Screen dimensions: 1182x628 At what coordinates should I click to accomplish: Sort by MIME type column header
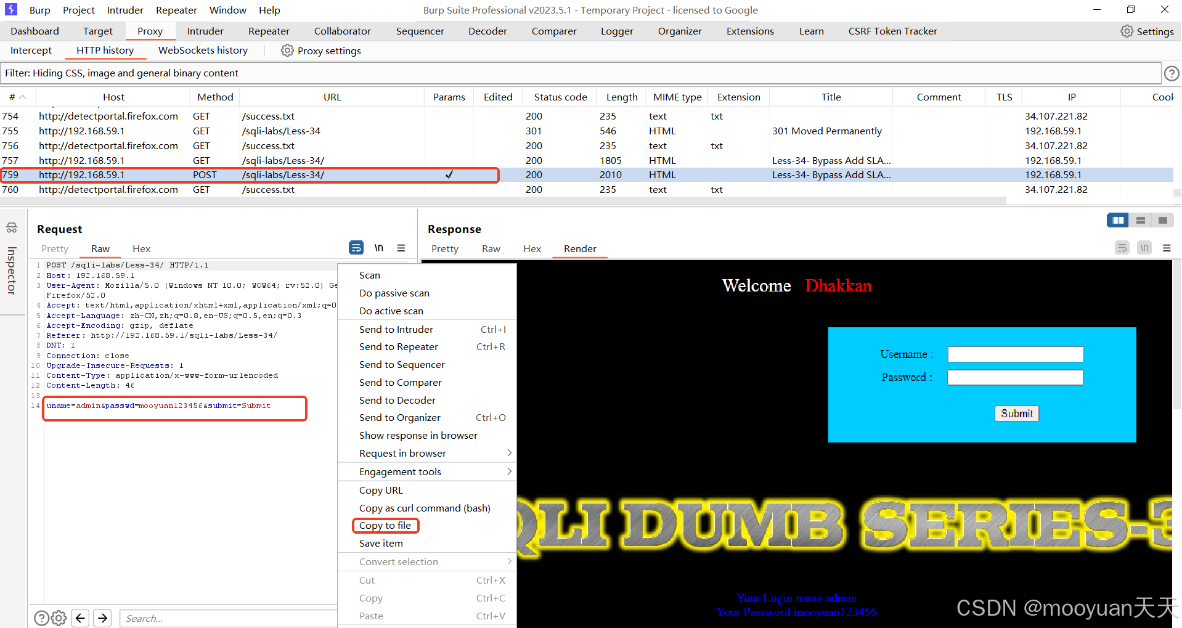tap(677, 97)
